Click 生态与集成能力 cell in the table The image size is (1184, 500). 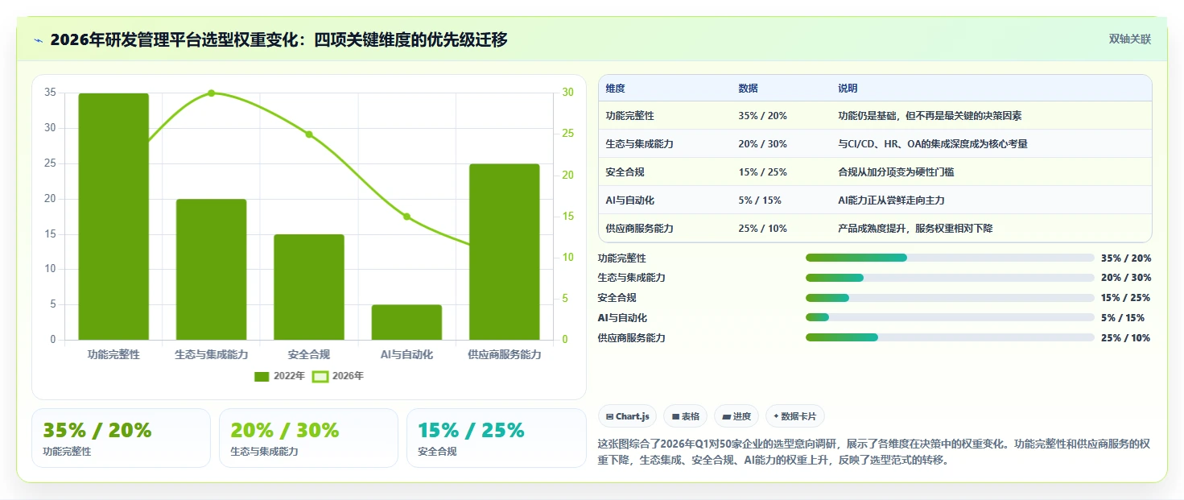coord(640,144)
